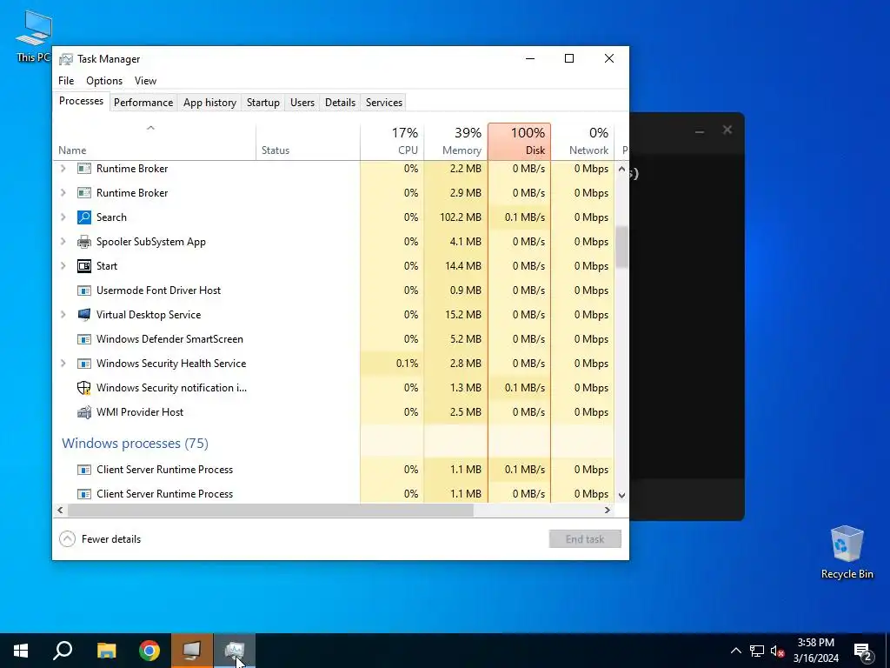Expand the second Runtime Broker process
Viewport: 890px width, 668px height.
pyautogui.click(x=63, y=193)
